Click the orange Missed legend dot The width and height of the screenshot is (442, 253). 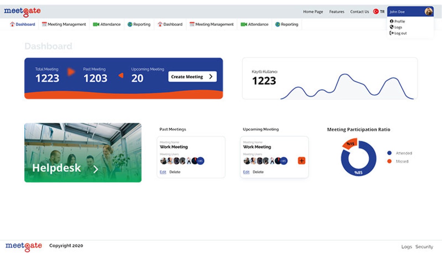tap(389, 161)
